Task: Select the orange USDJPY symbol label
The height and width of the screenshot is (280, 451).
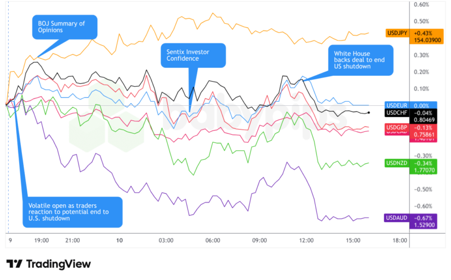Action: click(x=397, y=32)
